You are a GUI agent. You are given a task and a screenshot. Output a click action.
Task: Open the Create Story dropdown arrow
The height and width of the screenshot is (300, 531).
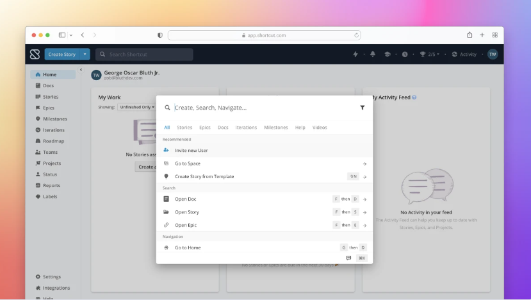[x=85, y=54]
